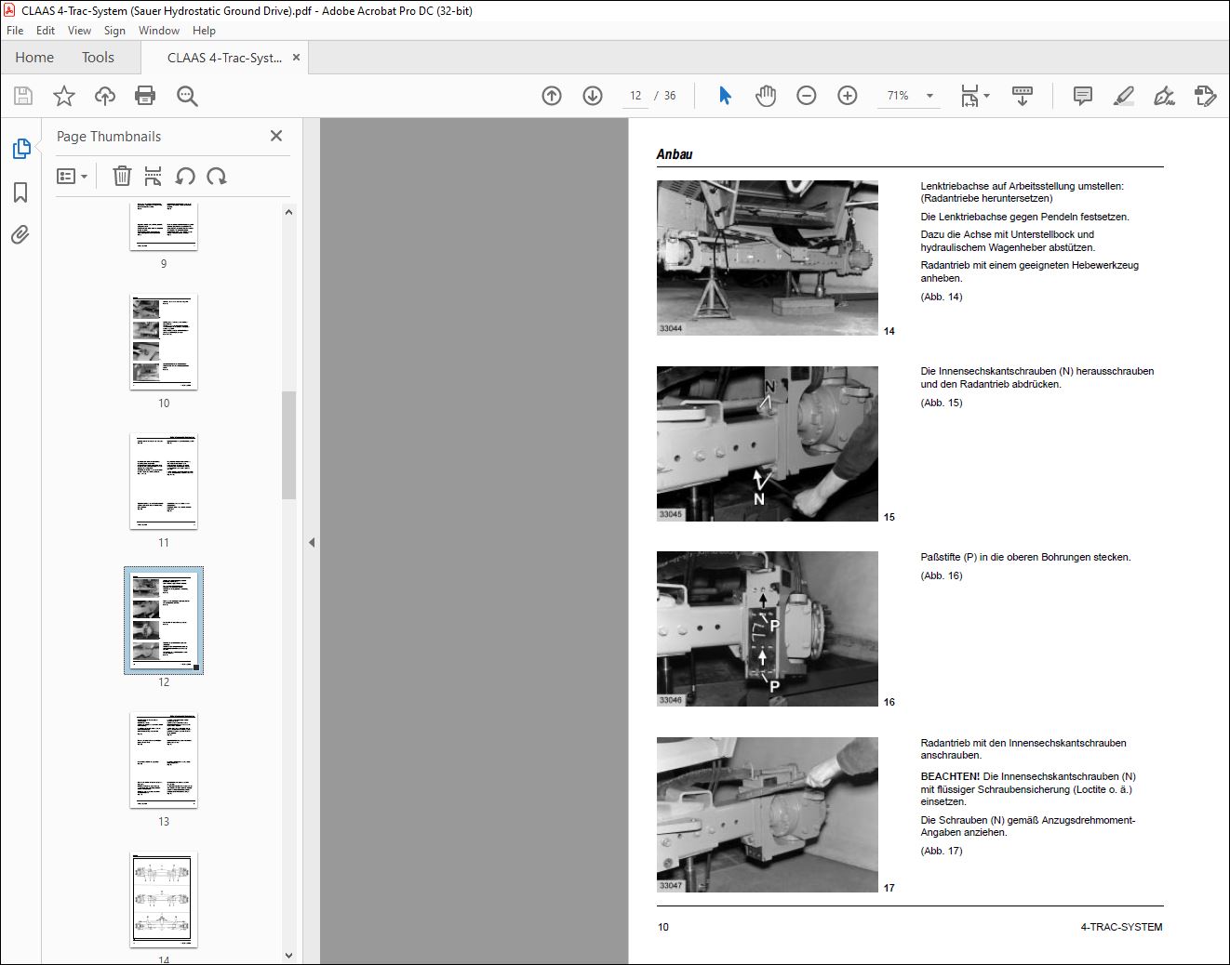Switch to the Tools tab

(x=98, y=58)
